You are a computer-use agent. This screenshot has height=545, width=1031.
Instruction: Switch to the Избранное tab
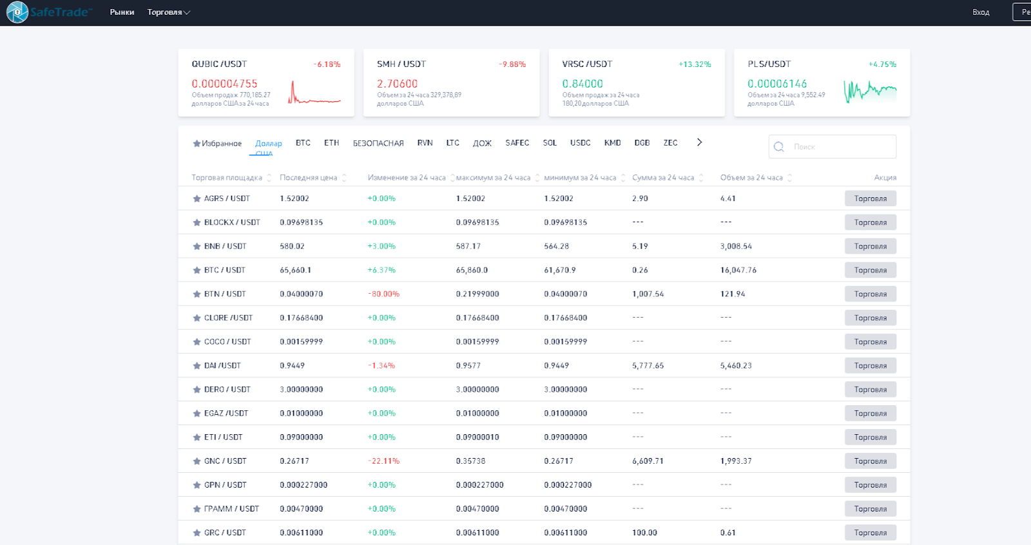pos(217,143)
